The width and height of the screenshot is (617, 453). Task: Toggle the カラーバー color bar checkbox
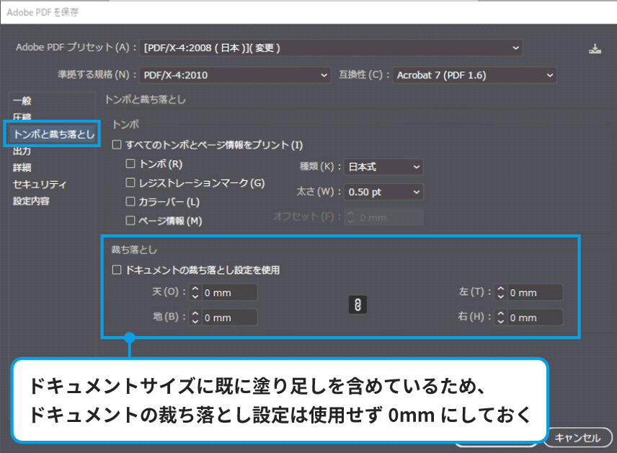point(131,202)
